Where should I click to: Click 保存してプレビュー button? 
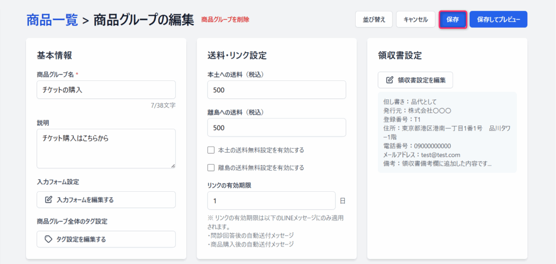(x=498, y=20)
